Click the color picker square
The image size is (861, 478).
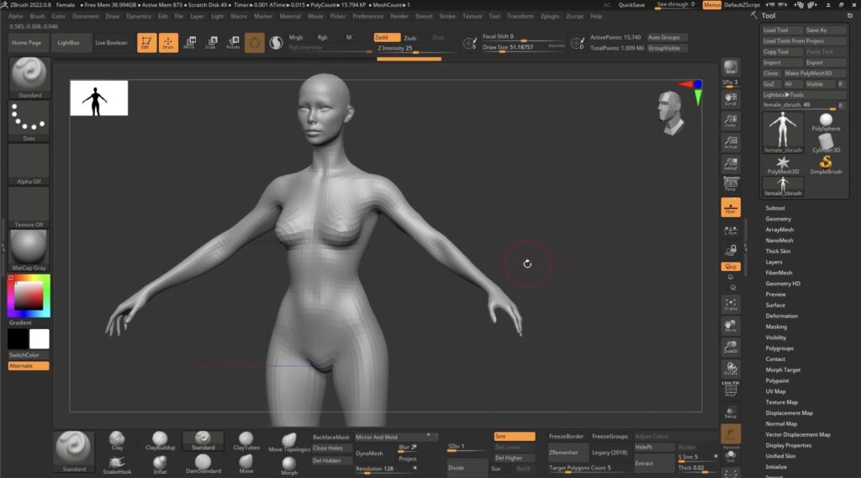29,295
